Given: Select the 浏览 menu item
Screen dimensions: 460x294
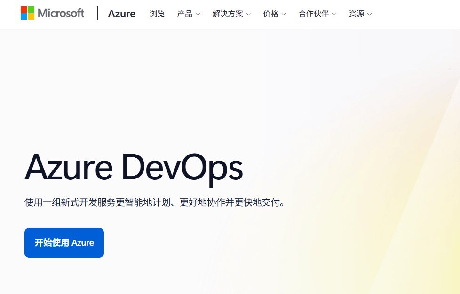Looking at the screenshot, I should (x=157, y=14).
